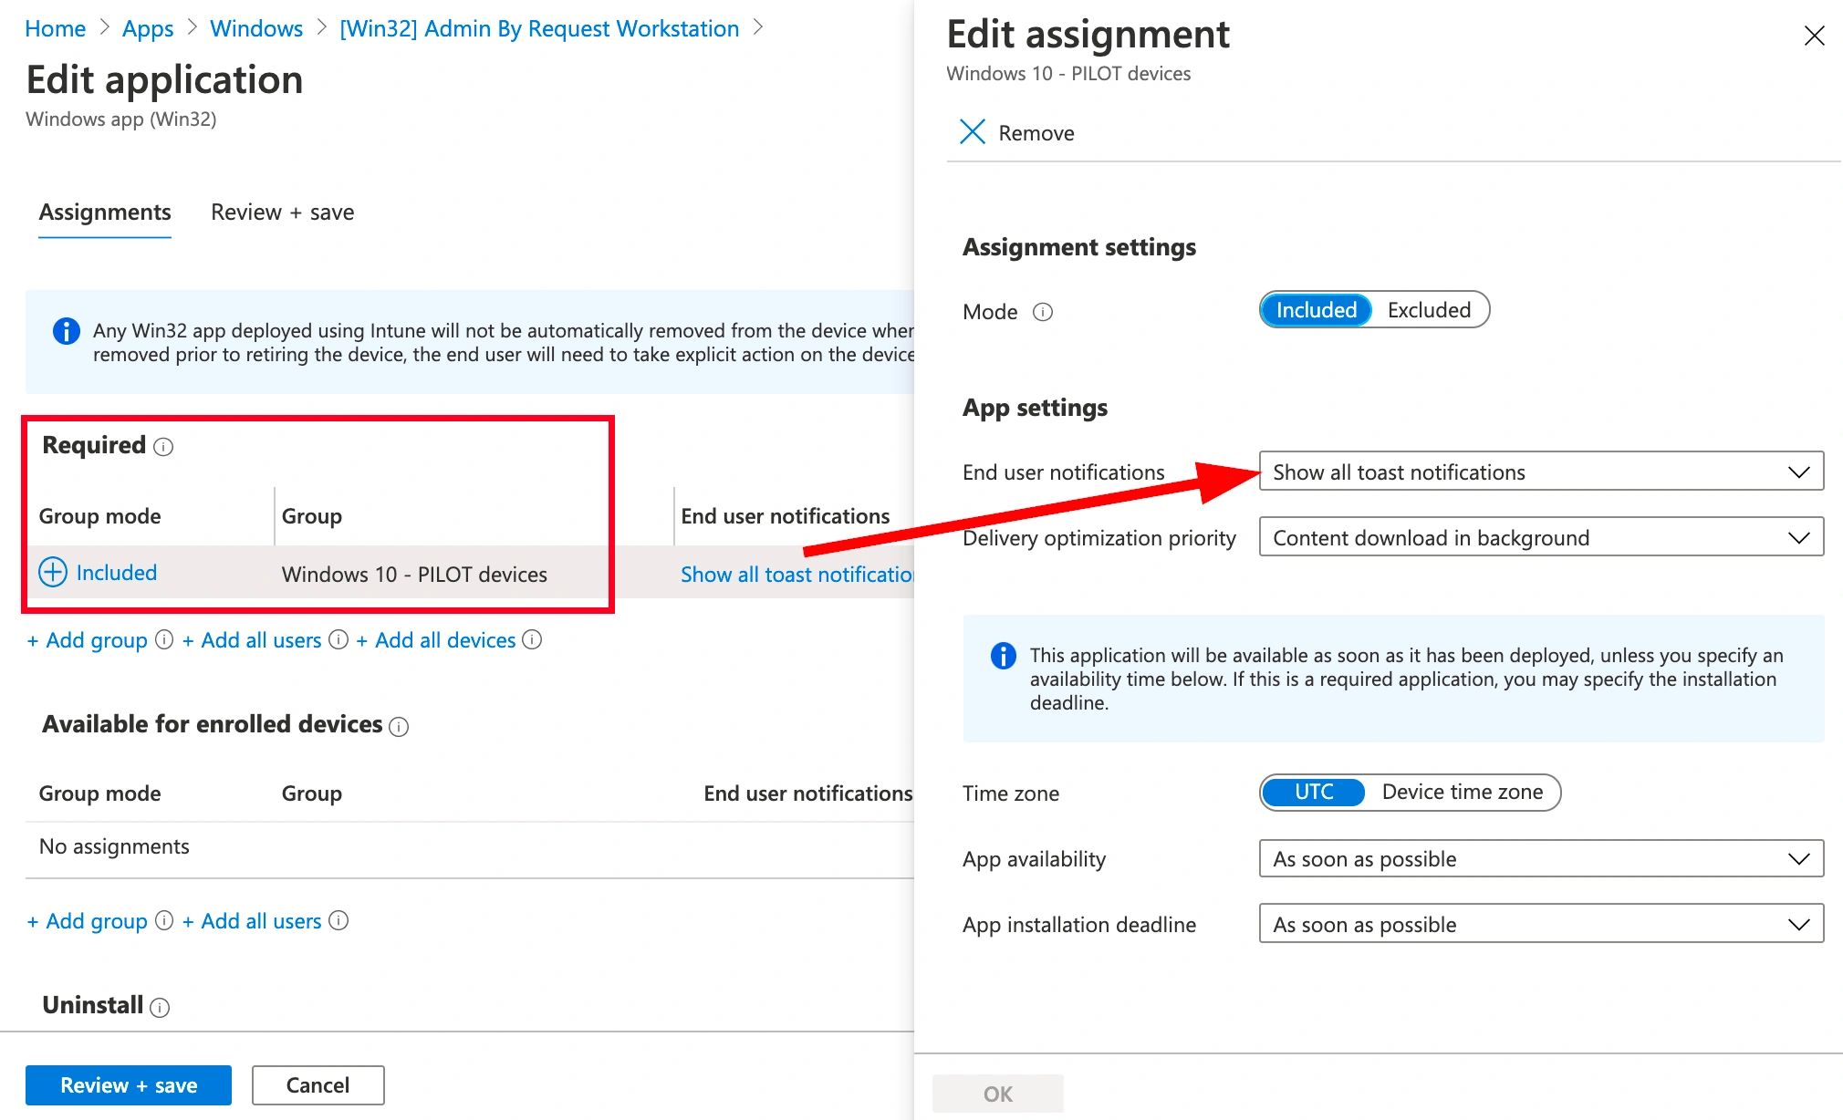
Task: Switch to Review + save tab
Action: point(282,213)
